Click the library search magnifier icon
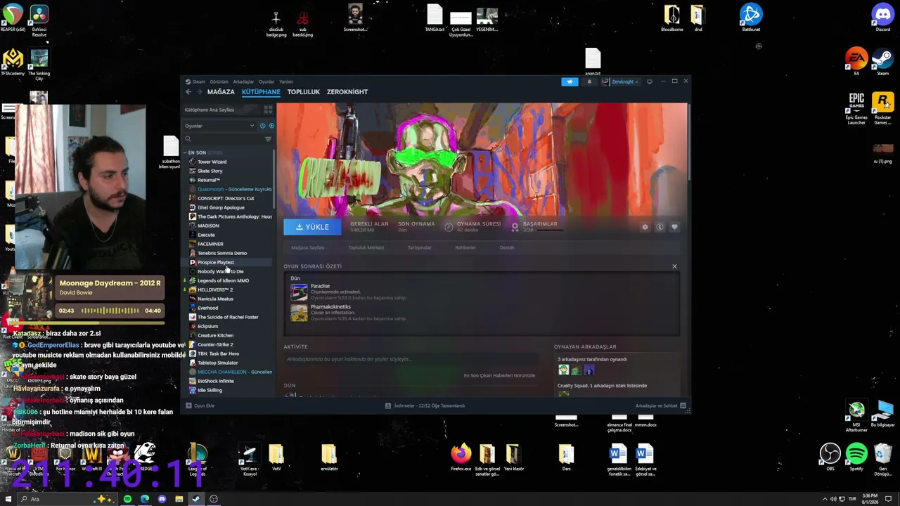The height and width of the screenshot is (506, 900). [x=188, y=139]
